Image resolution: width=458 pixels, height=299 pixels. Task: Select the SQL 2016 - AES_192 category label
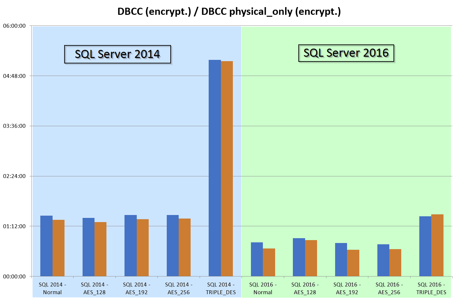(347, 288)
